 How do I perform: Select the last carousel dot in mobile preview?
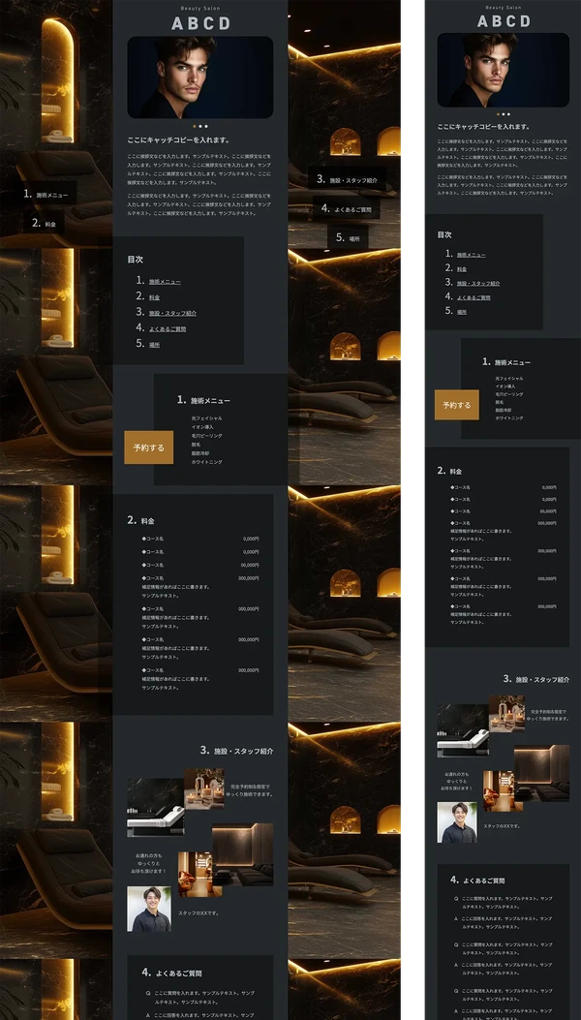point(508,114)
